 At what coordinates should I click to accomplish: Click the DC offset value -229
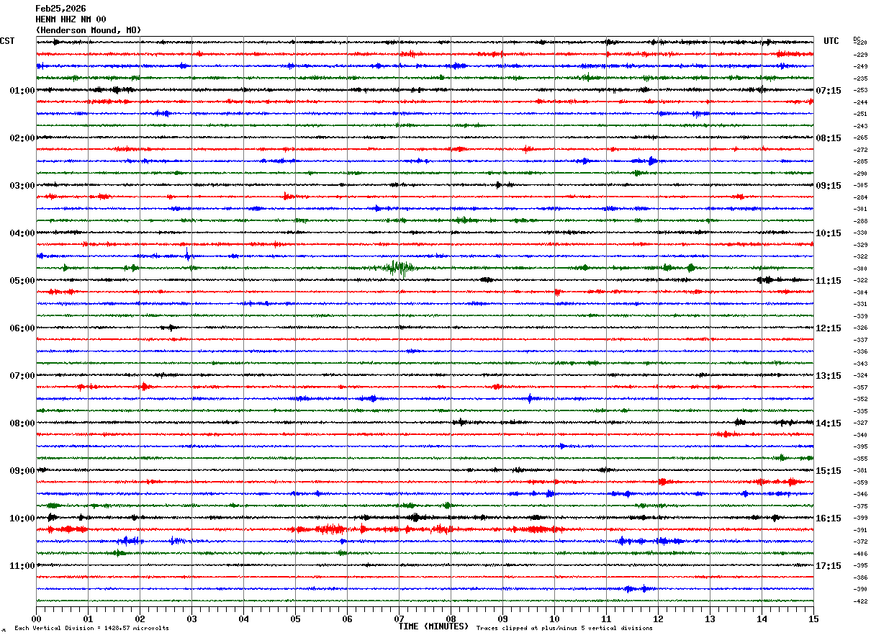(860, 55)
